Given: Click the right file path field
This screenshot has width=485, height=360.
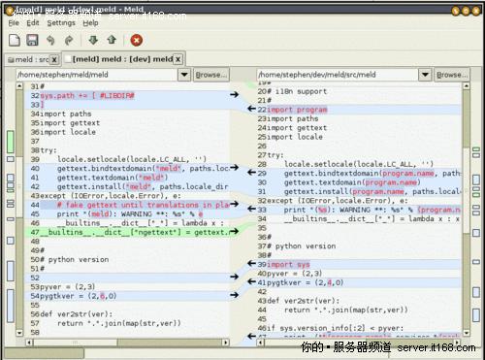Looking at the screenshot, I should 338,75.
